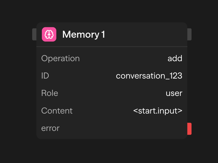
Task: Select the "Memory 1" block title
Action: coord(84,34)
